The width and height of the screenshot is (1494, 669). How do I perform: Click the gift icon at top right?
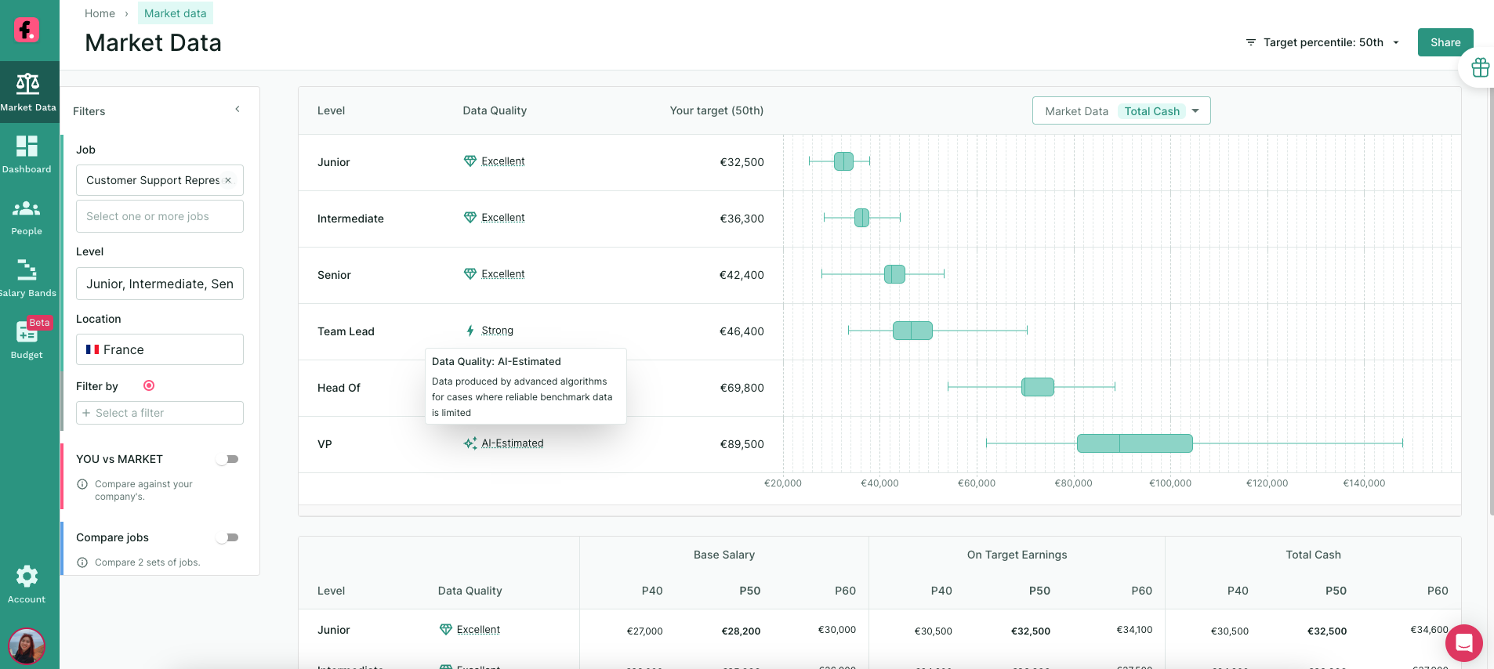click(1480, 68)
